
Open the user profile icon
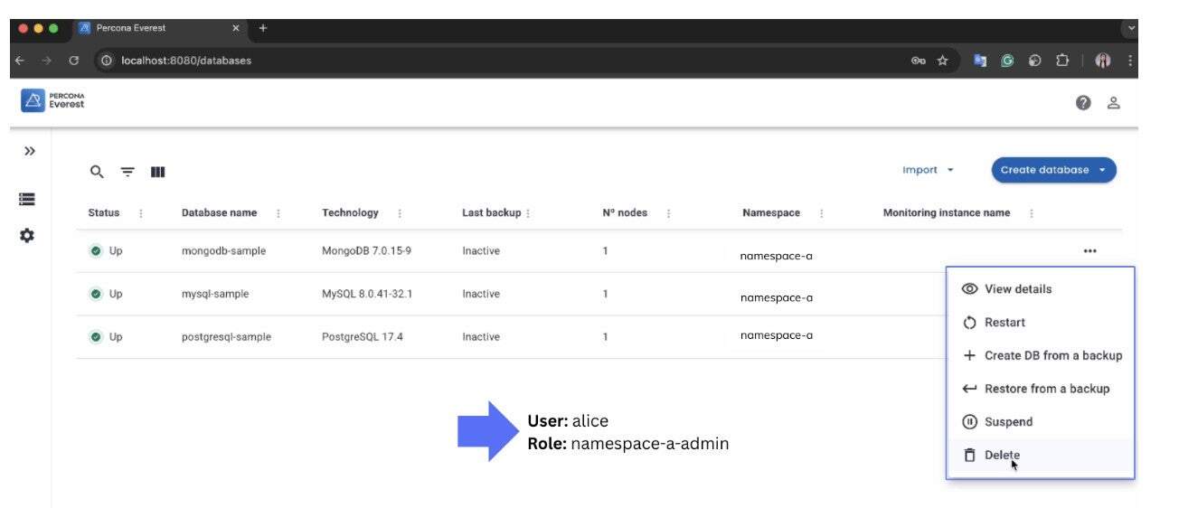coord(1114,103)
